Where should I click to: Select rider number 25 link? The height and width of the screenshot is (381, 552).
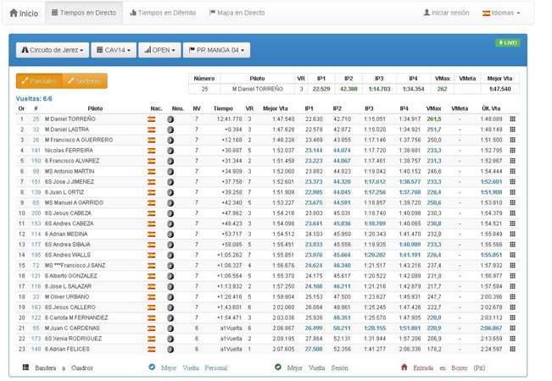pos(36,119)
